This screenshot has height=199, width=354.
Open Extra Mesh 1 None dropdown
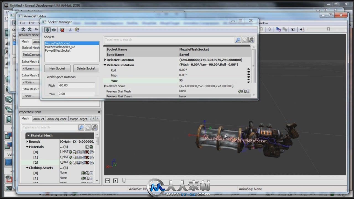(31, 68)
